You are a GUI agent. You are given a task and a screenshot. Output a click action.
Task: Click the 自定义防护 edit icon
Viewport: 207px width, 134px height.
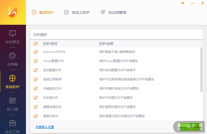coord(66,13)
